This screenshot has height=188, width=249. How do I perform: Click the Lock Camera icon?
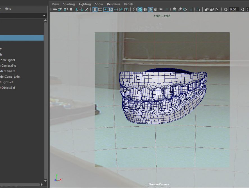(x=60, y=9)
